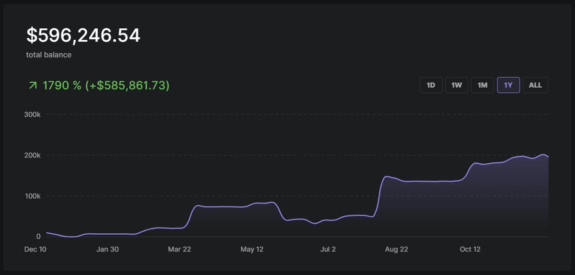The height and width of the screenshot is (275, 575).
Task: Click the 'total balance' label
Action: tap(49, 55)
